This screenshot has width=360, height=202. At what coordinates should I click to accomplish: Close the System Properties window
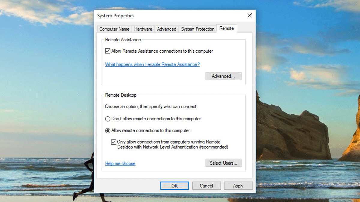point(249,15)
